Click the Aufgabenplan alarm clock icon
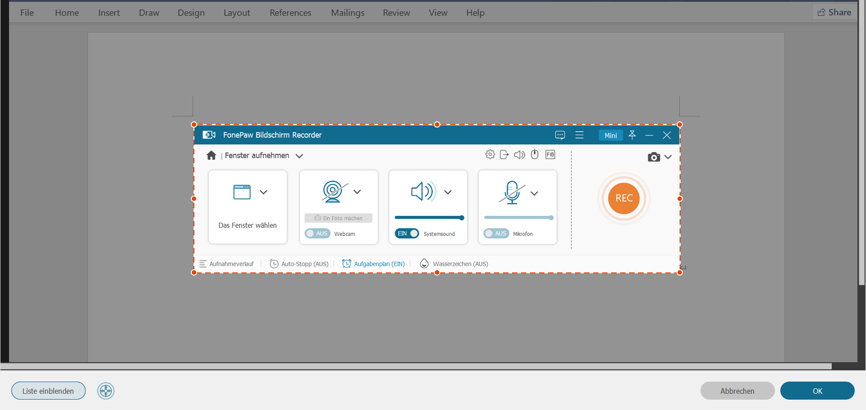The image size is (866, 410). coord(346,264)
